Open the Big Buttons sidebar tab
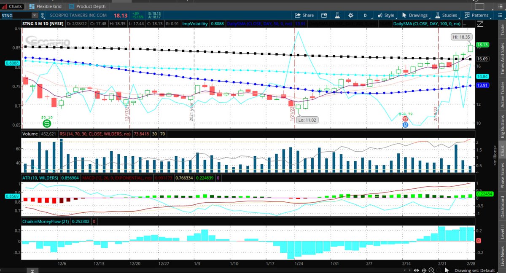Screen dimensions: 506x273 [x=502, y=126]
